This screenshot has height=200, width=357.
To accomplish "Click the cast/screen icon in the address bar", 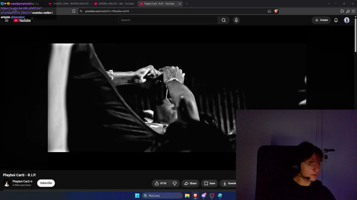I will coord(269,11).
